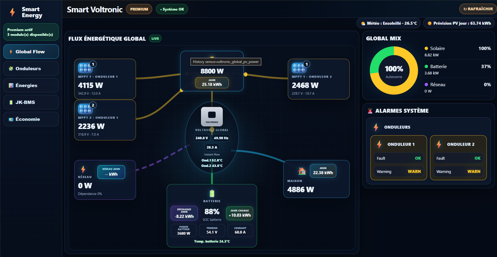Click the PV Jour 25.18 kWh box
The width and height of the screenshot is (497, 257).
pyautogui.click(x=212, y=83)
